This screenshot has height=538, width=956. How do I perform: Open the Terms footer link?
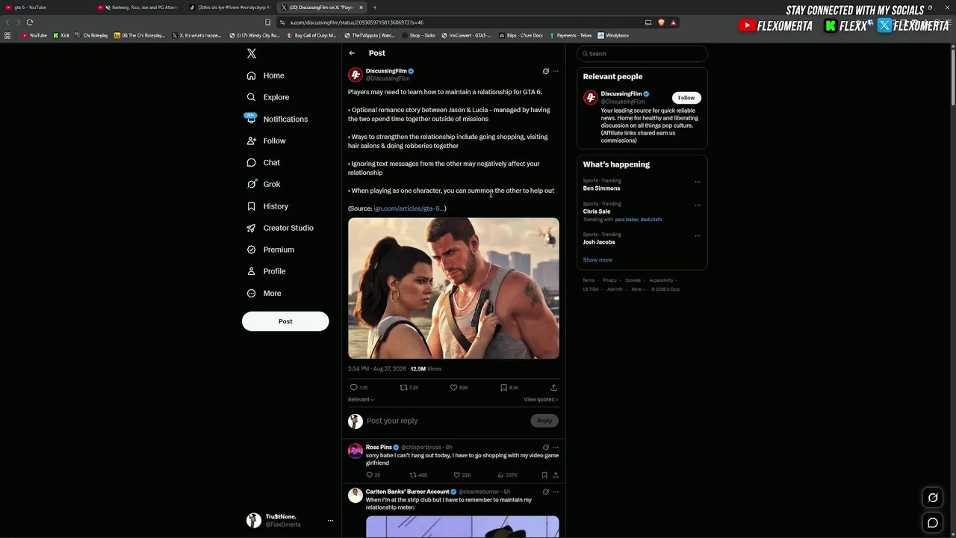pyautogui.click(x=589, y=280)
